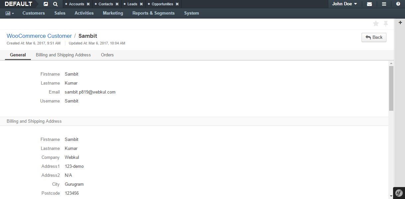Open the Activities menu
Image resolution: width=405 pixels, height=199 pixels.
click(x=84, y=13)
